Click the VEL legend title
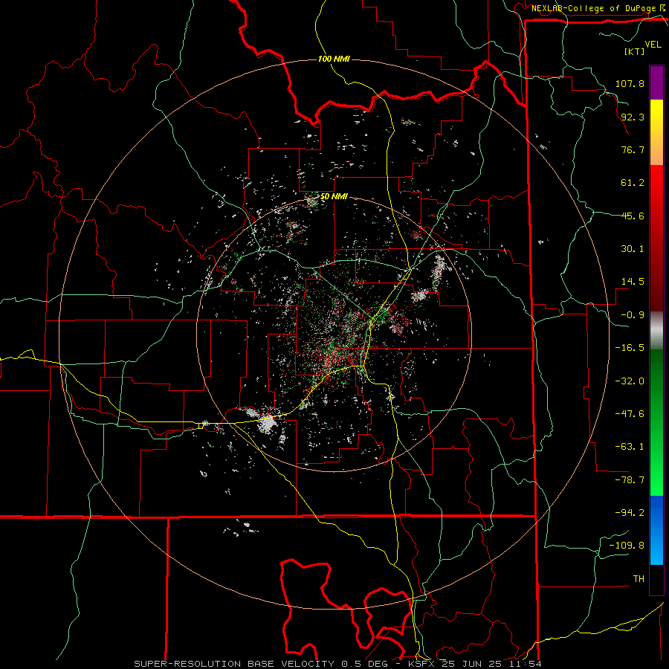Image resolution: width=669 pixels, height=669 pixels. coord(653,45)
